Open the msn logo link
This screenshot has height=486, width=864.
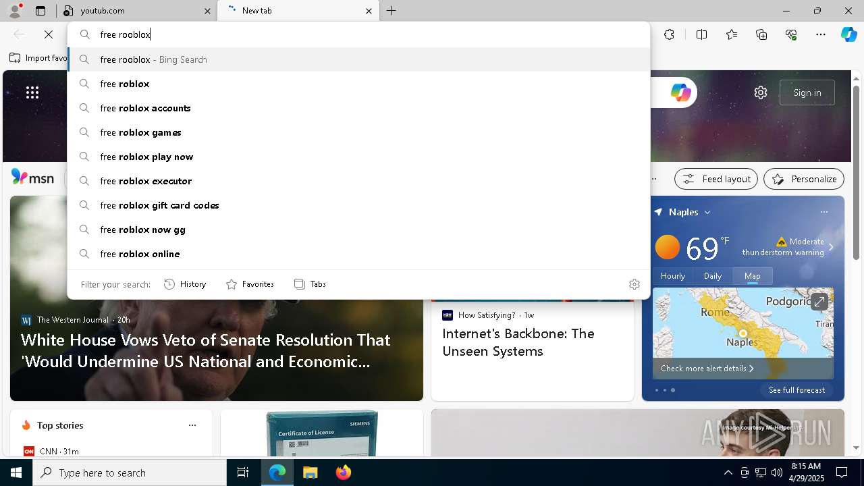click(32, 178)
